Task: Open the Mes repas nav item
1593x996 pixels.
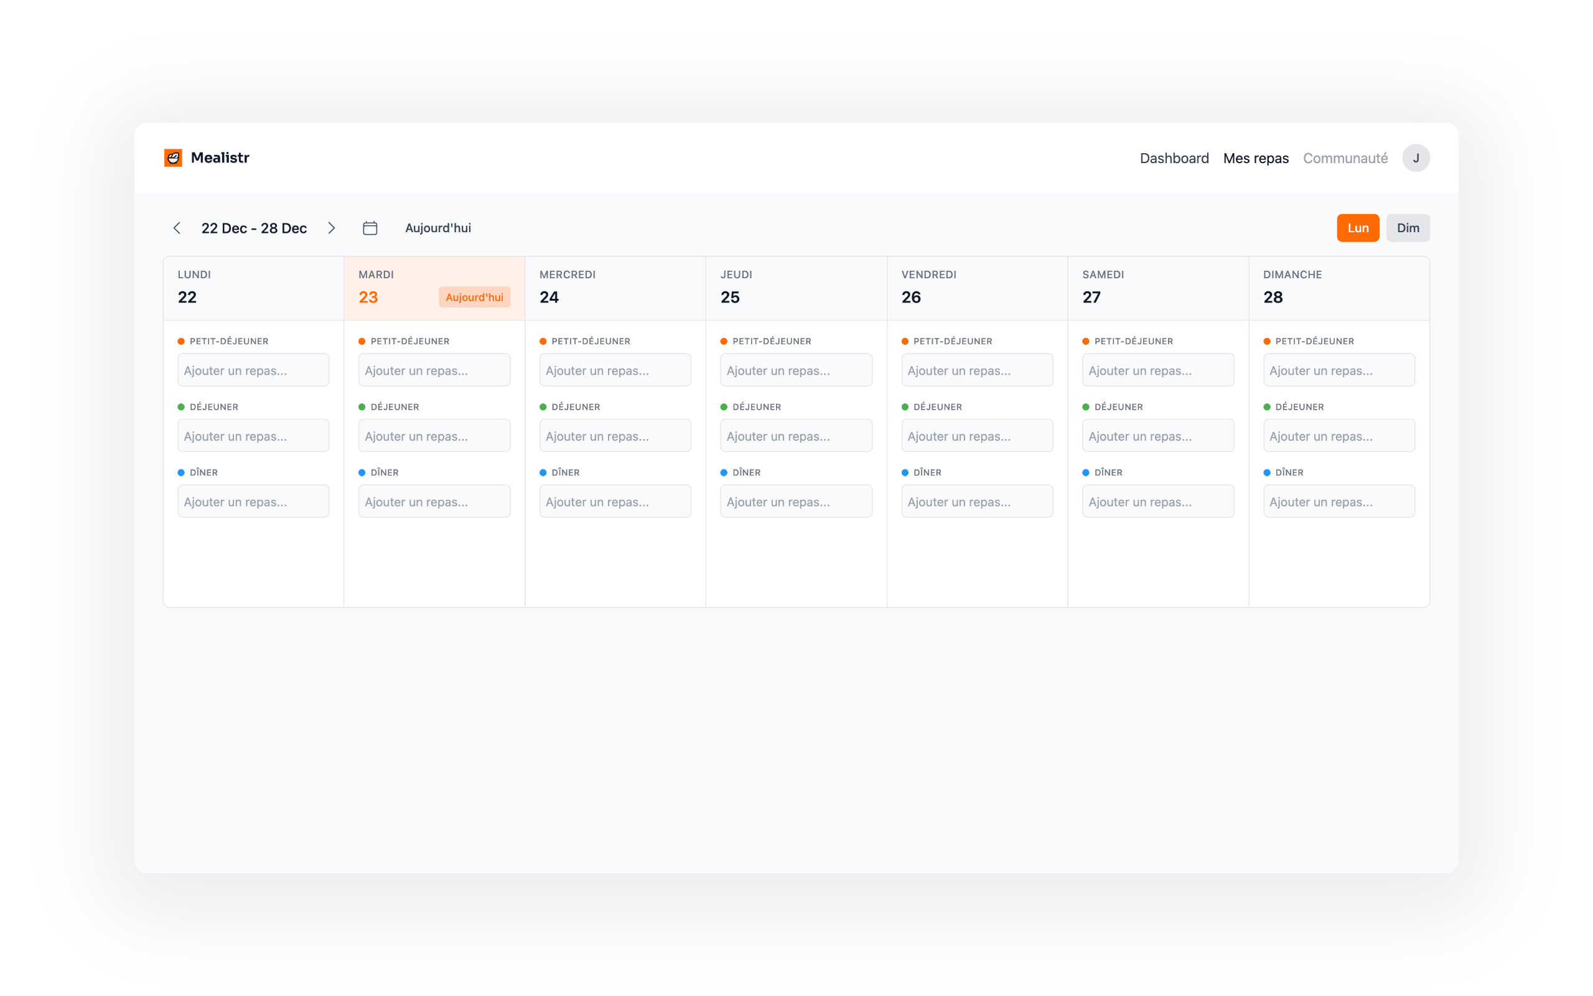Action: click(1255, 158)
